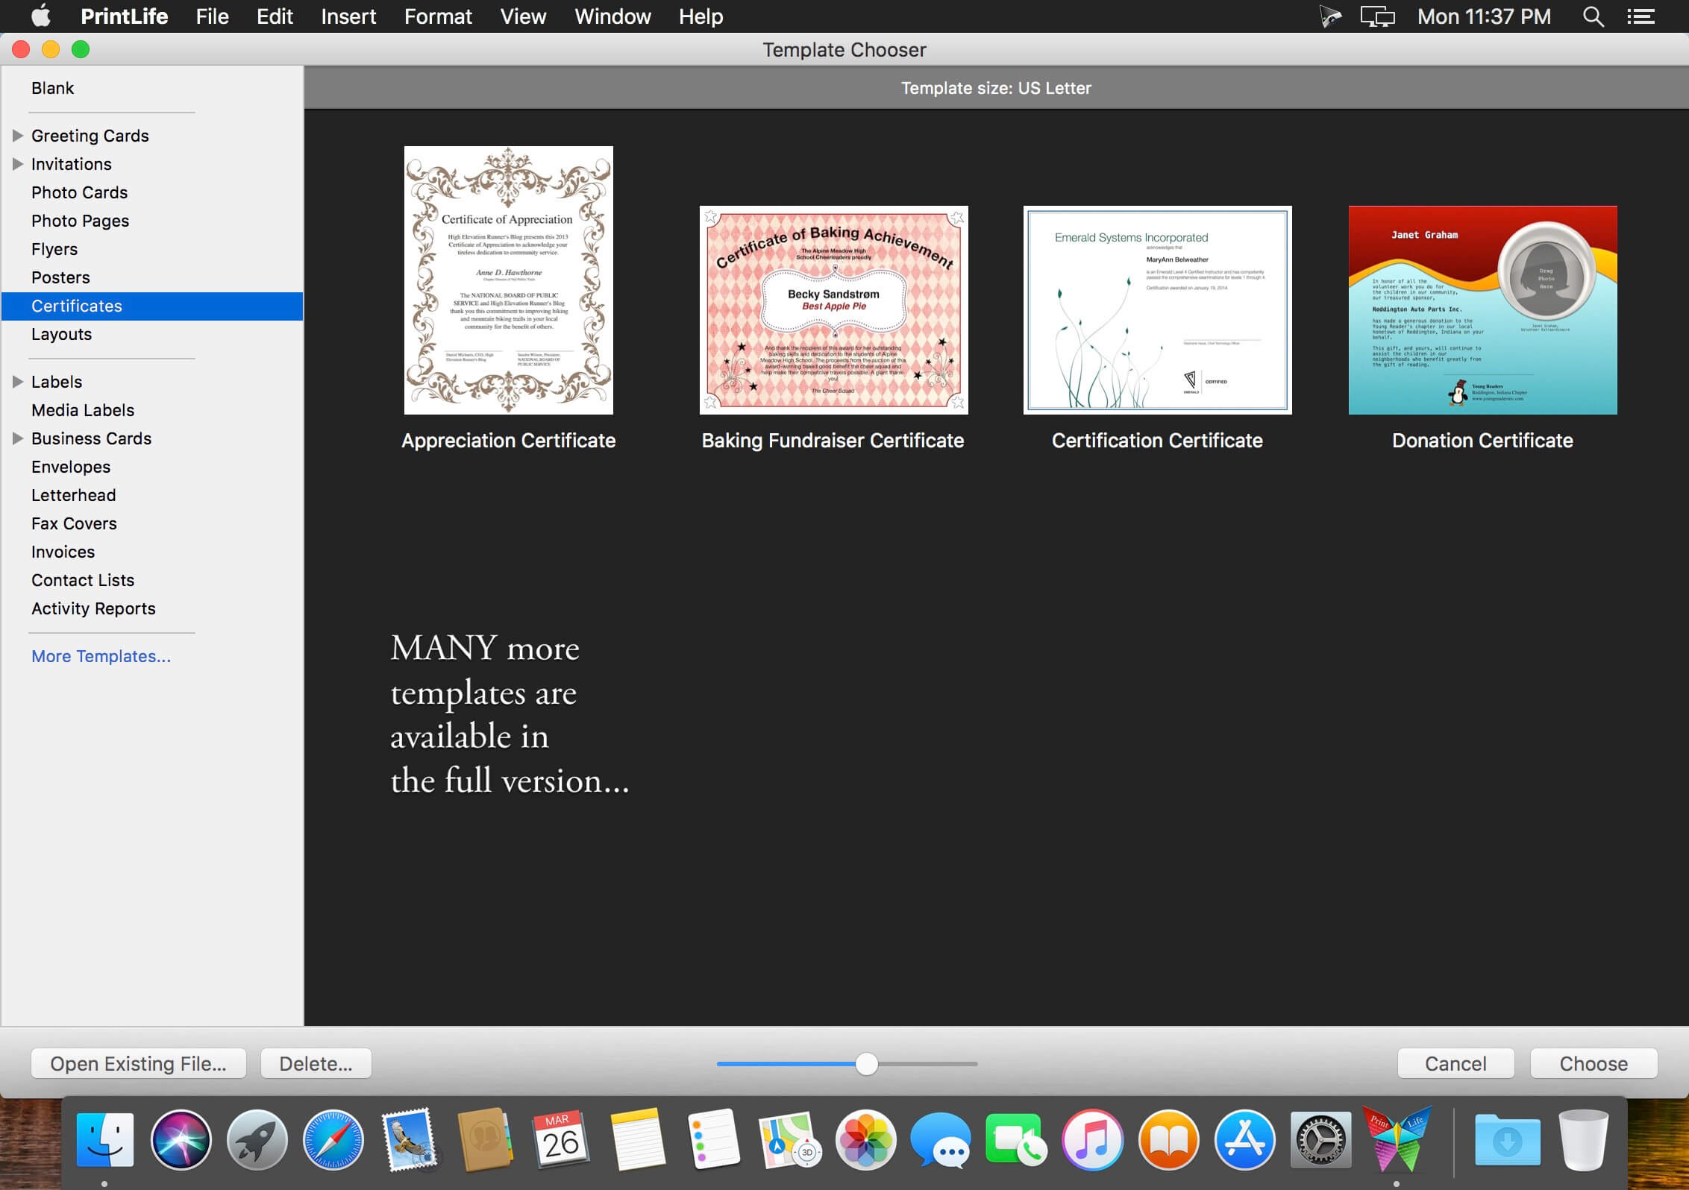Open the Edit menu
The width and height of the screenshot is (1689, 1190).
pyautogui.click(x=275, y=16)
